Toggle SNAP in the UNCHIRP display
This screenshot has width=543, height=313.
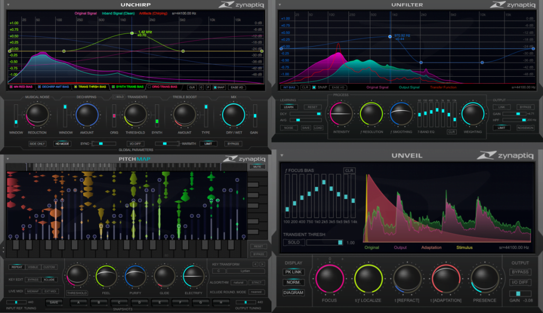[x=219, y=87]
